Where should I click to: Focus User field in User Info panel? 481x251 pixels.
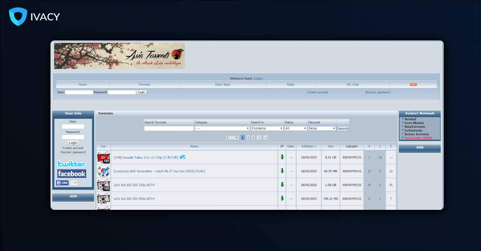[x=73, y=126]
